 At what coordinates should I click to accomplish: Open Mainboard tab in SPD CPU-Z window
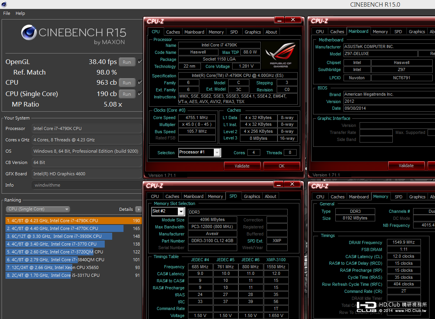click(x=193, y=196)
